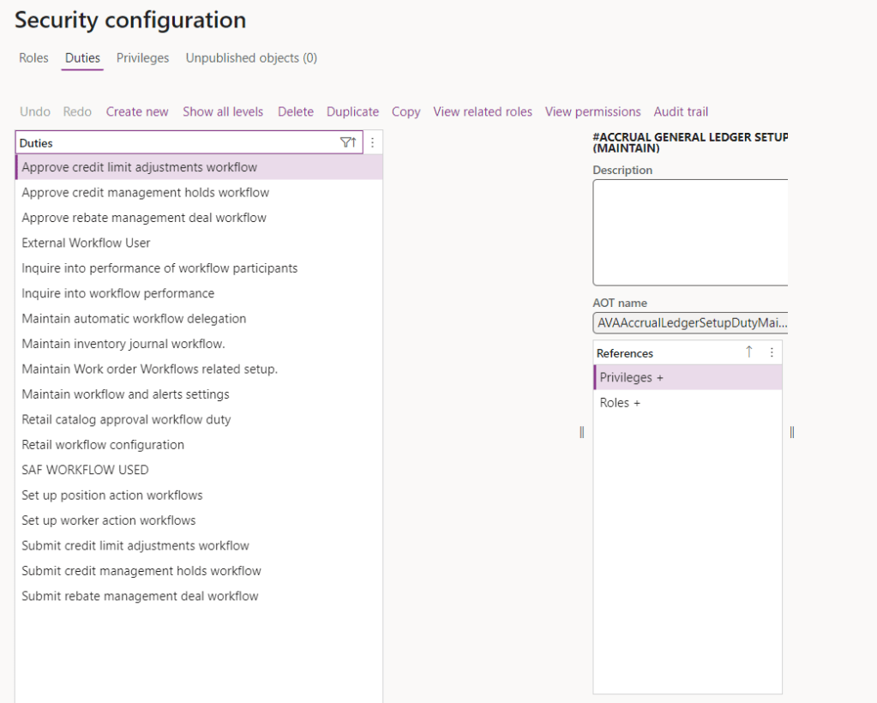Click the filter icon in Duties header

(347, 143)
